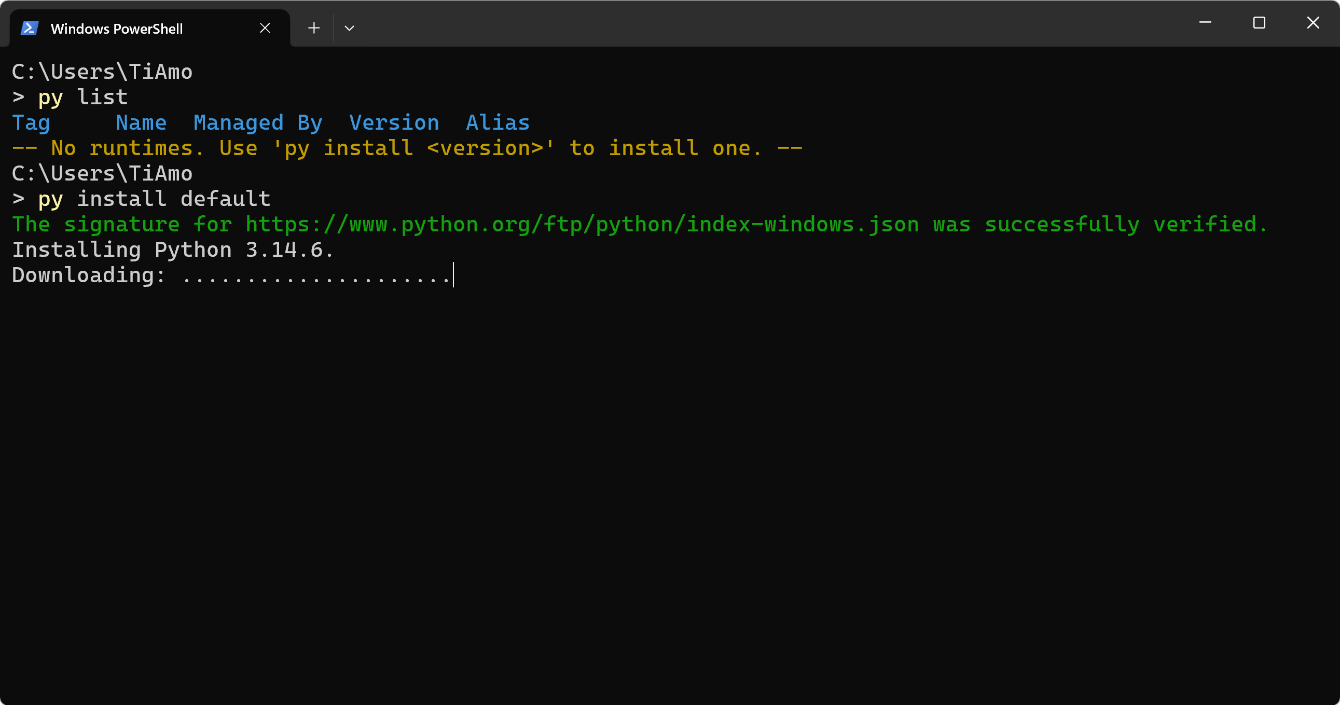Image resolution: width=1340 pixels, height=705 pixels.
Task: Open a new tab with the plus button
Action: coord(314,28)
